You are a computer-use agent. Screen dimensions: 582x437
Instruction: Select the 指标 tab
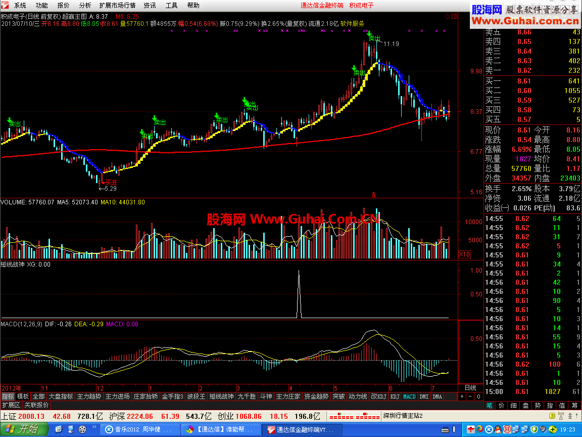(8, 397)
